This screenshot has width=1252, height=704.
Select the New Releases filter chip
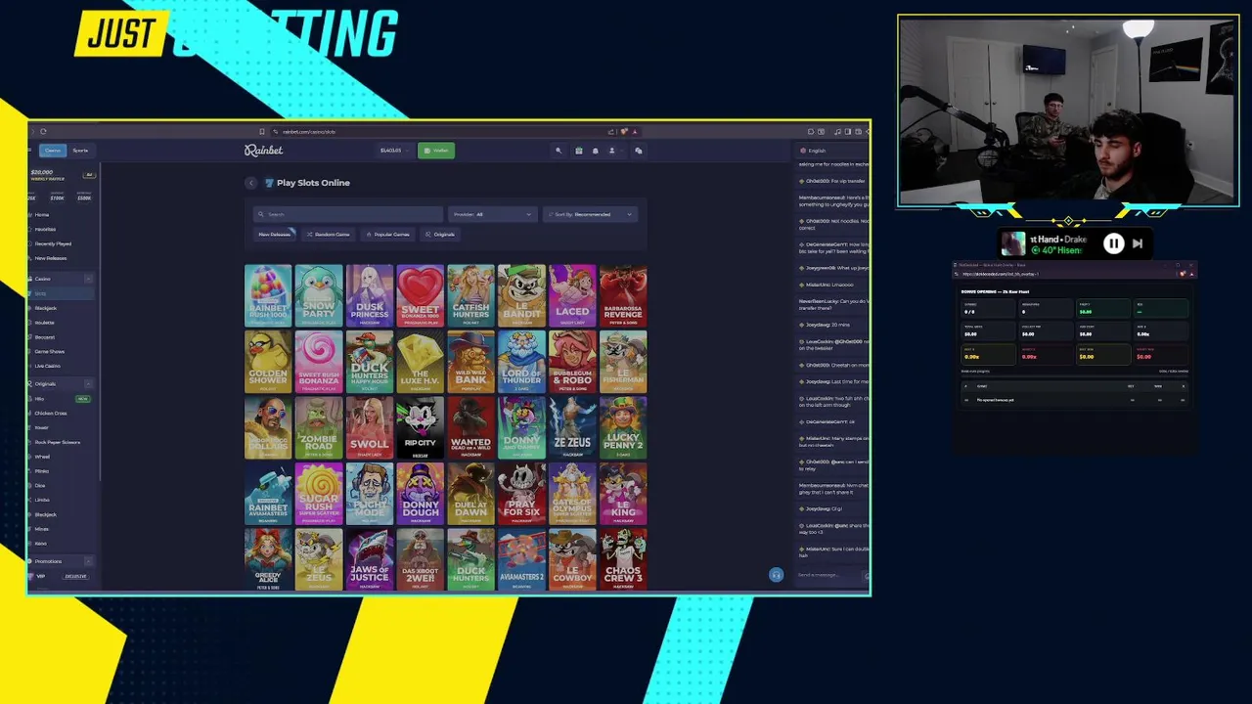pos(275,235)
